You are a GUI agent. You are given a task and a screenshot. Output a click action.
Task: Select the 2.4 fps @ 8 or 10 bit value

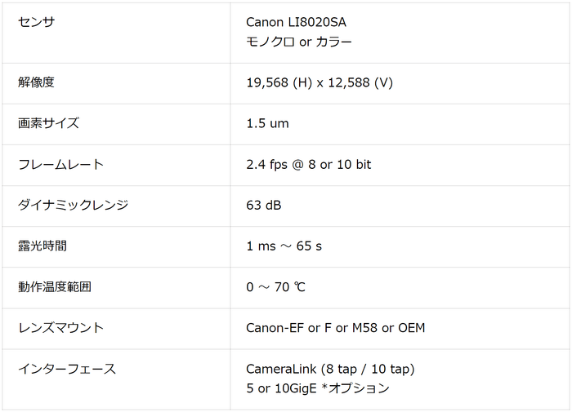tap(308, 164)
